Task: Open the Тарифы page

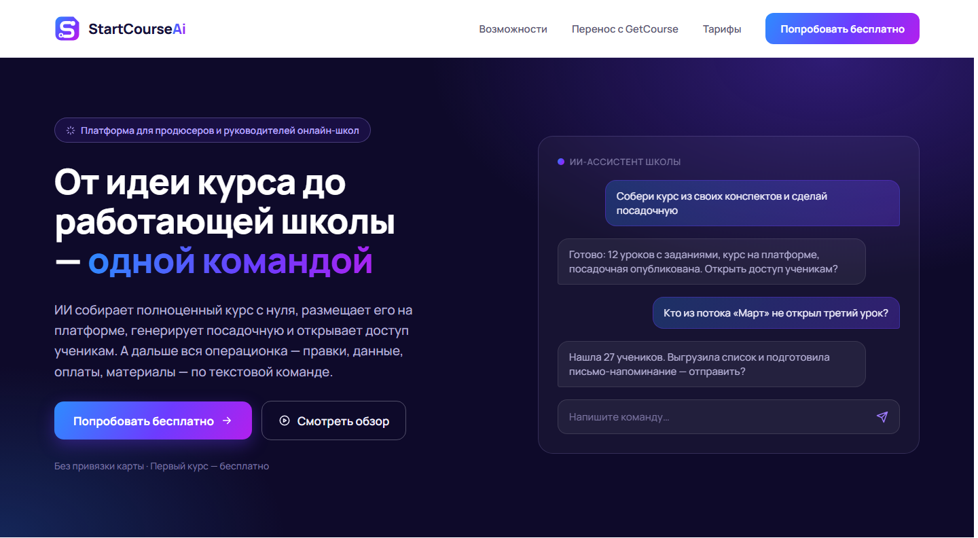Action: tap(722, 29)
